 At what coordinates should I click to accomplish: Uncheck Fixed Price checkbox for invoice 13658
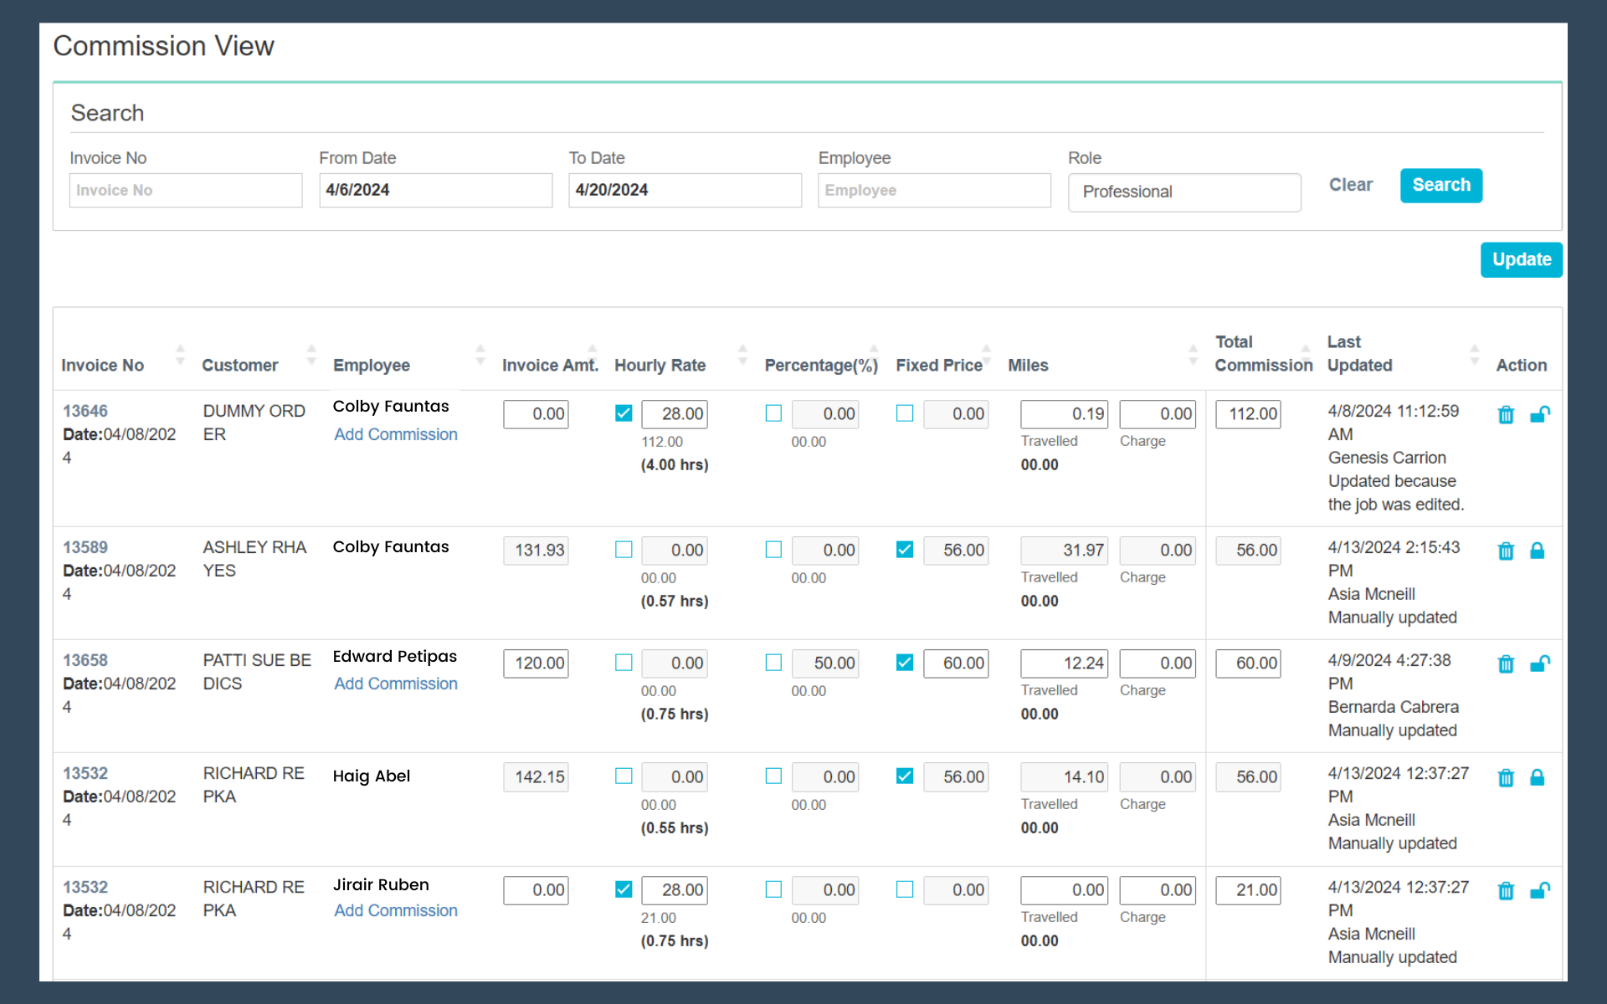tap(905, 663)
